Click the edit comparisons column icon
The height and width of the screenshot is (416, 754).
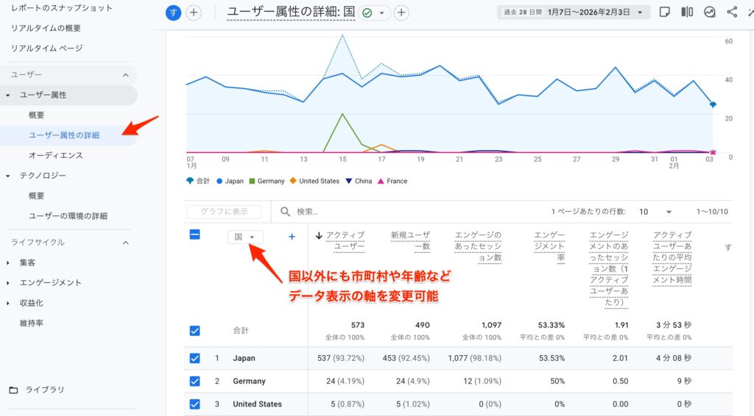coord(687,12)
